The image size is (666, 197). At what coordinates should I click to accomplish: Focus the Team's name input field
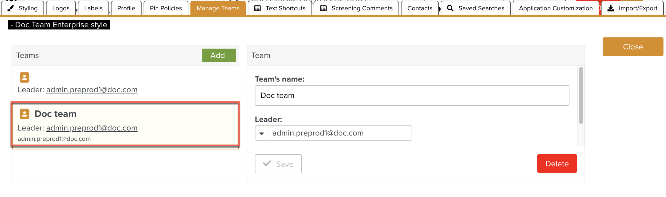coord(412,96)
